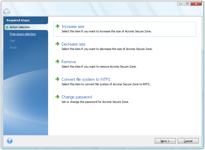Click the green arrow beside Change password
The height and width of the screenshot is (150, 205).
click(57, 97)
